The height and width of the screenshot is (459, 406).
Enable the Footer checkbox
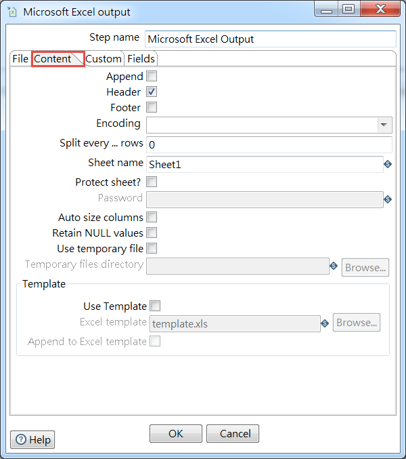152,107
